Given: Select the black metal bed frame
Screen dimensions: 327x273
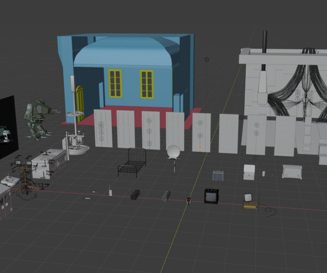Looking at the screenshot, I should [132, 163].
